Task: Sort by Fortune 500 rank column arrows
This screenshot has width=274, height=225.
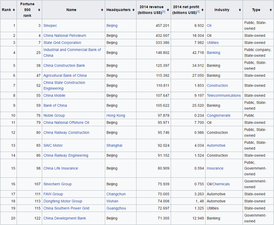Action: (39, 10)
